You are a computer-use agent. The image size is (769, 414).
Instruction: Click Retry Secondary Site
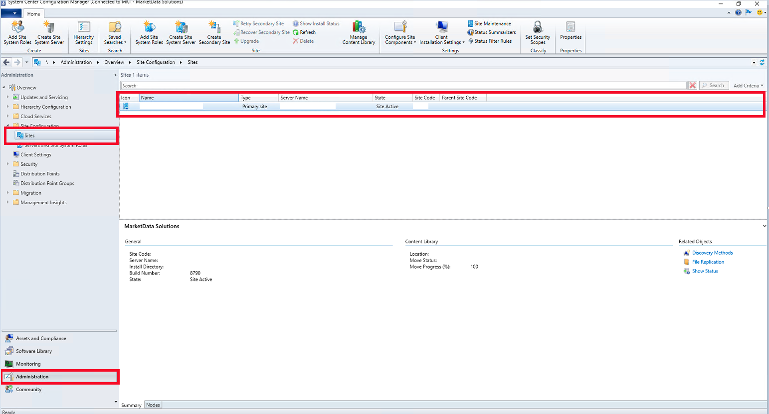pos(258,23)
